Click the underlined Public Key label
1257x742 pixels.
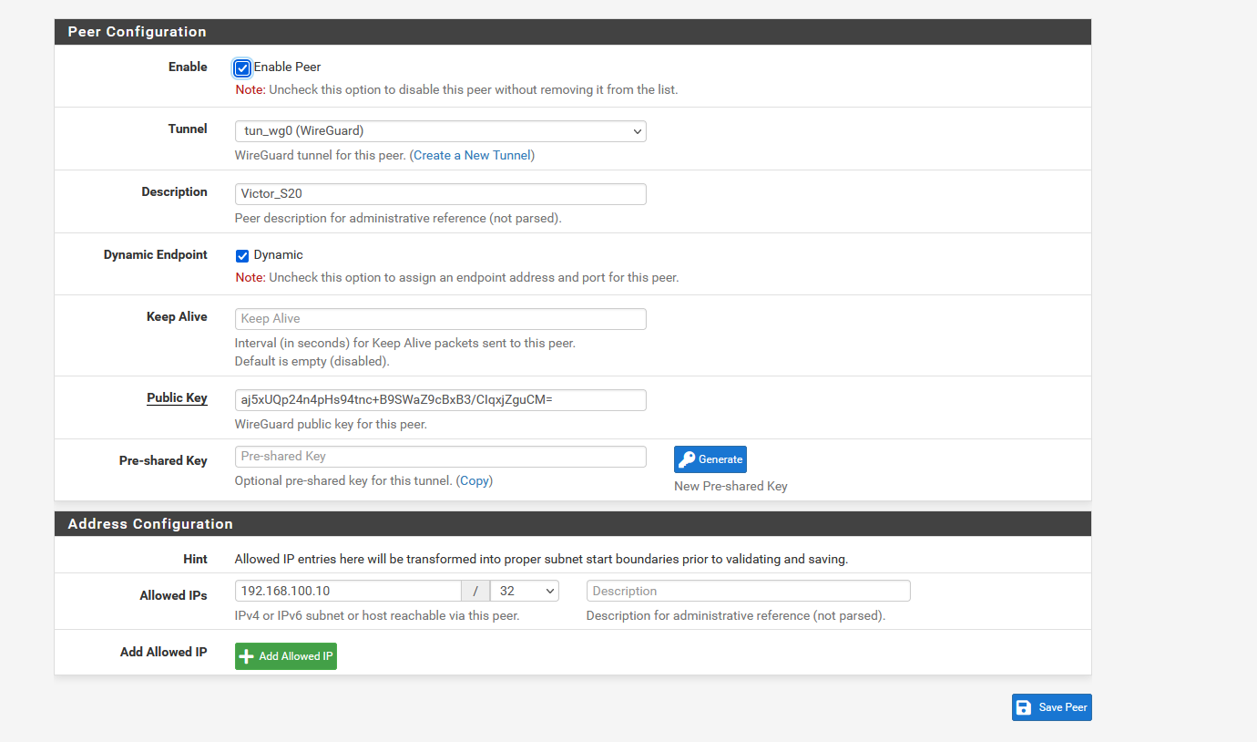177,397
